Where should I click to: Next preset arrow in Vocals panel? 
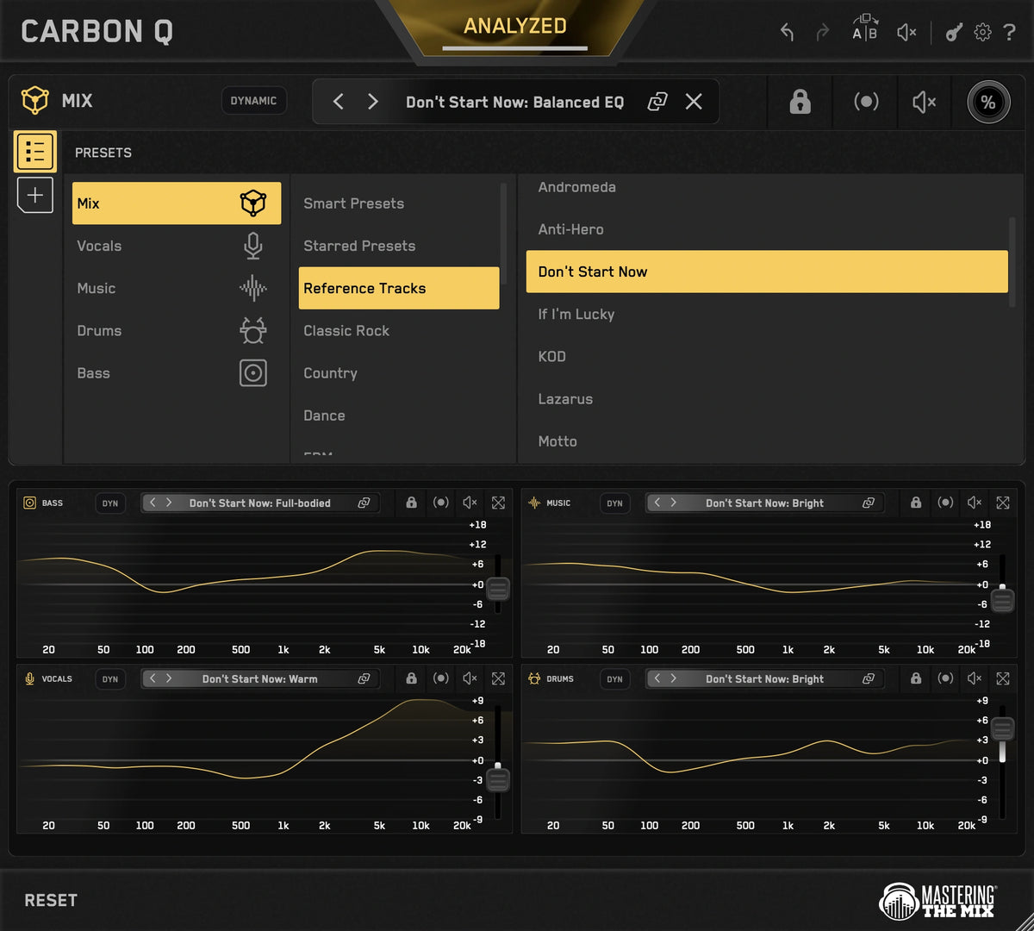coord(169,678)
